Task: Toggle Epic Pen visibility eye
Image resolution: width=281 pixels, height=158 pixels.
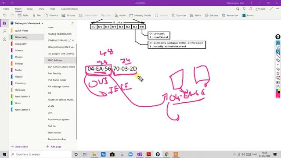Action: pyautogui.click(x=278, y=43)
